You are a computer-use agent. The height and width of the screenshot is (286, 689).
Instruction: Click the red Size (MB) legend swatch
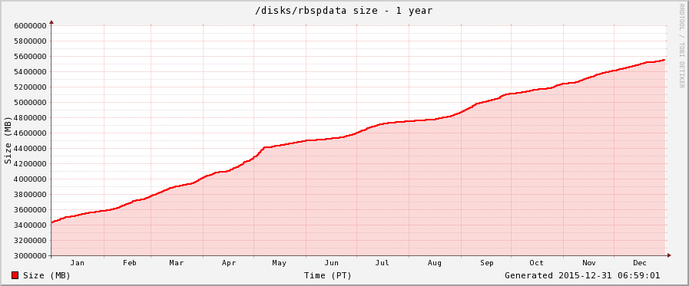click(x=15, y=275)
